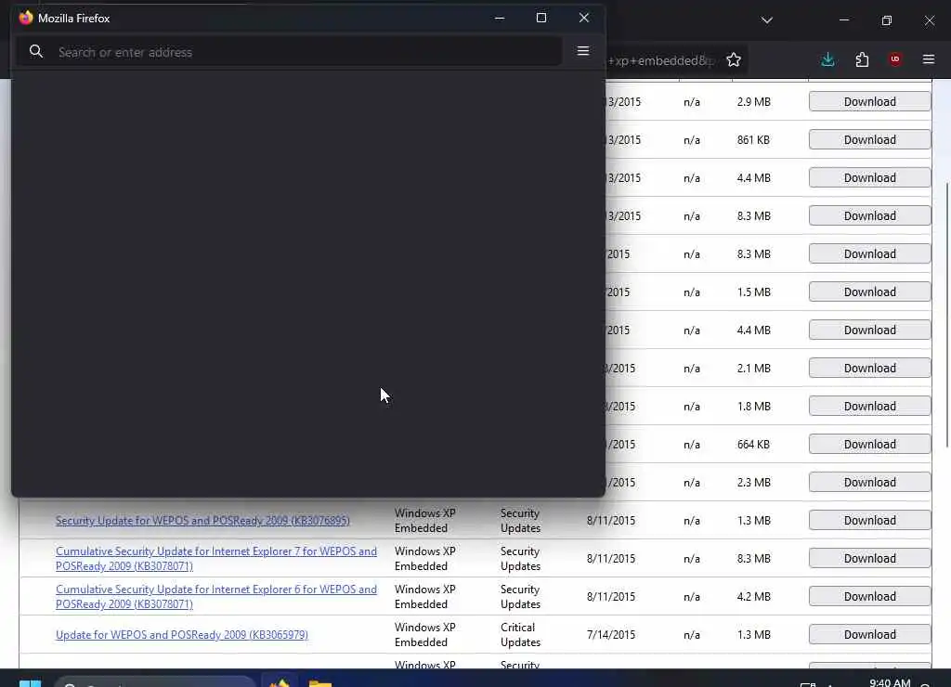Download the 2.1 MB update
Image resolution: width=951 pixels, height=687 pixels.
pos(869,368)
